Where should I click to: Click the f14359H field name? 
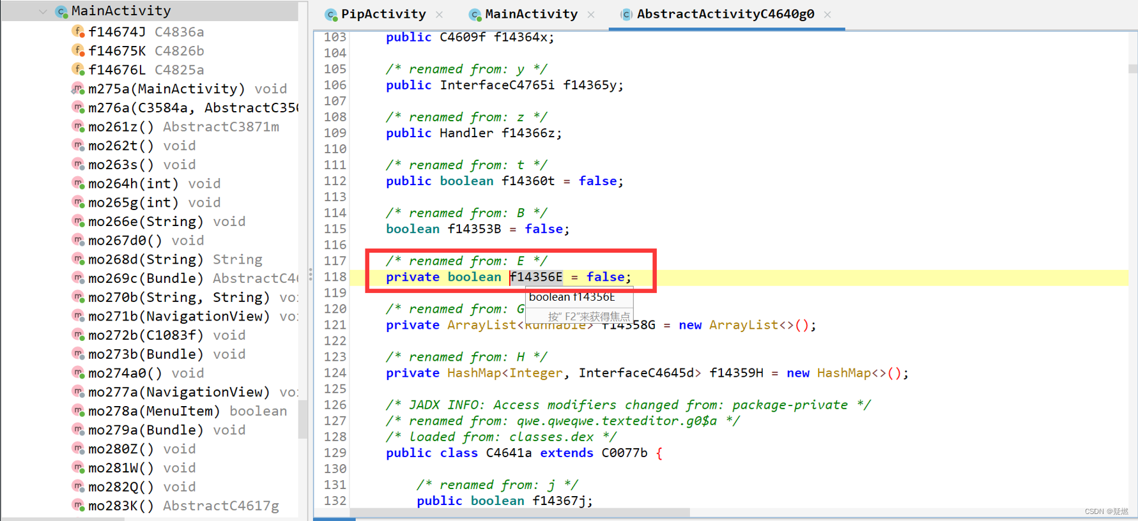736,373
